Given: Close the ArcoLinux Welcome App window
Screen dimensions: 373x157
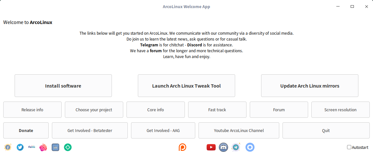Looking at the screenshot, I should point(366,7).
